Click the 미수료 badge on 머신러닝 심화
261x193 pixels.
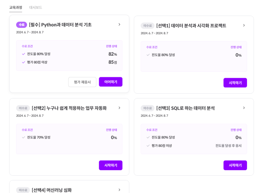click(23, 190)
